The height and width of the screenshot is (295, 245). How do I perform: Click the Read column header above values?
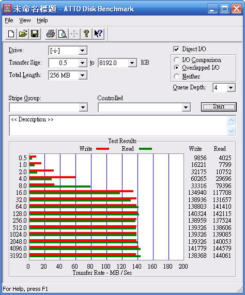tap(220, 149)
